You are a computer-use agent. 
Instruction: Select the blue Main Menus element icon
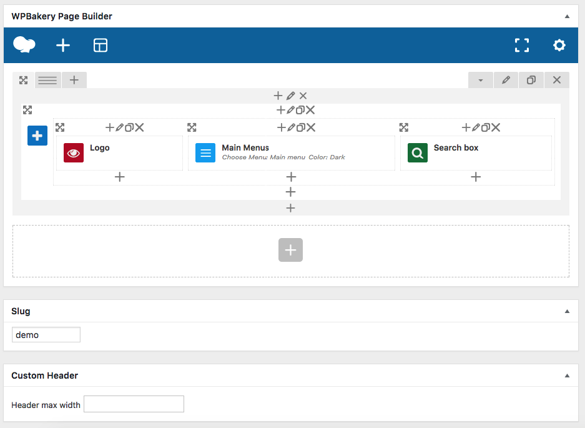(205, 152)
